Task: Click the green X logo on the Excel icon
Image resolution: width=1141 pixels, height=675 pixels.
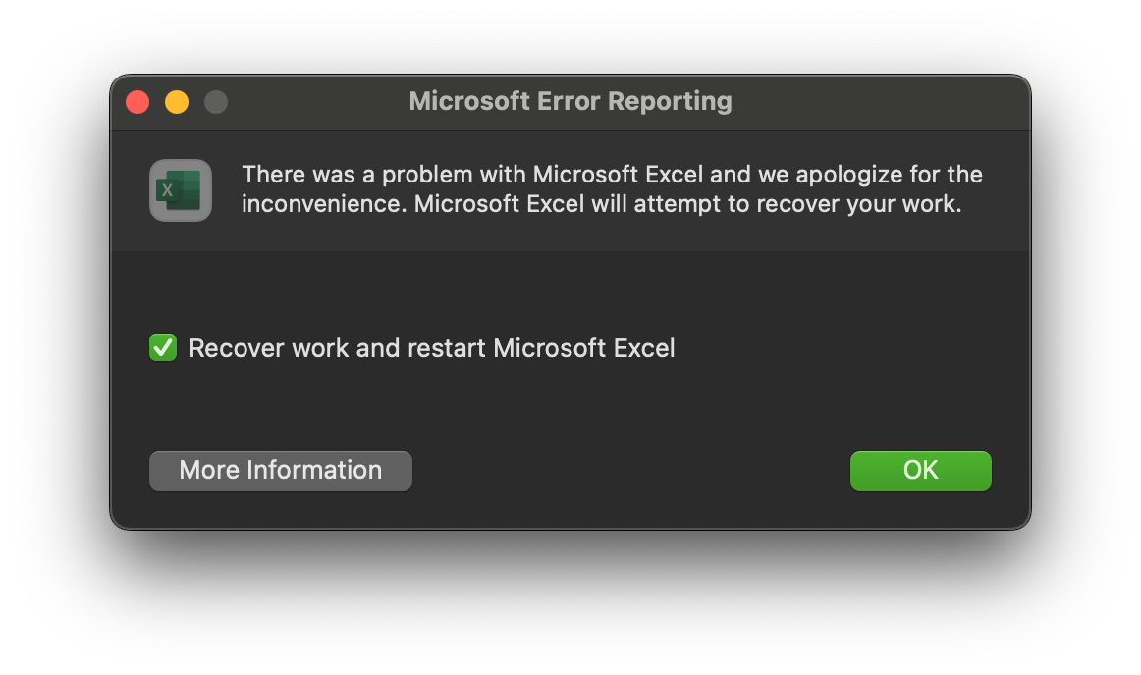Action: (x=168, y=190)
